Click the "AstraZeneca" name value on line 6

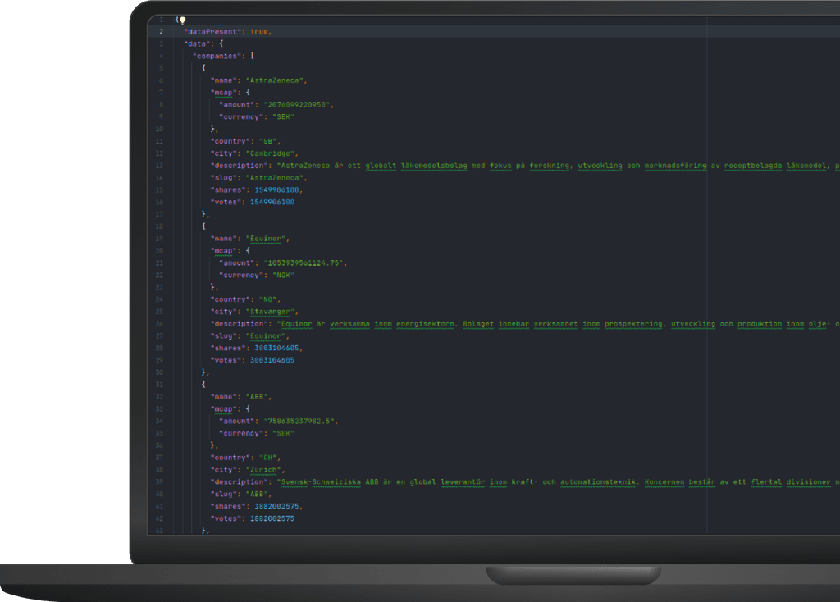[275, 80]
